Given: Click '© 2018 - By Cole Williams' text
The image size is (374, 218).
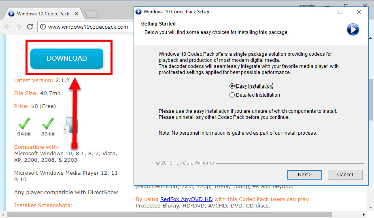Looking at the screenshot, I should tap(185, 163).
